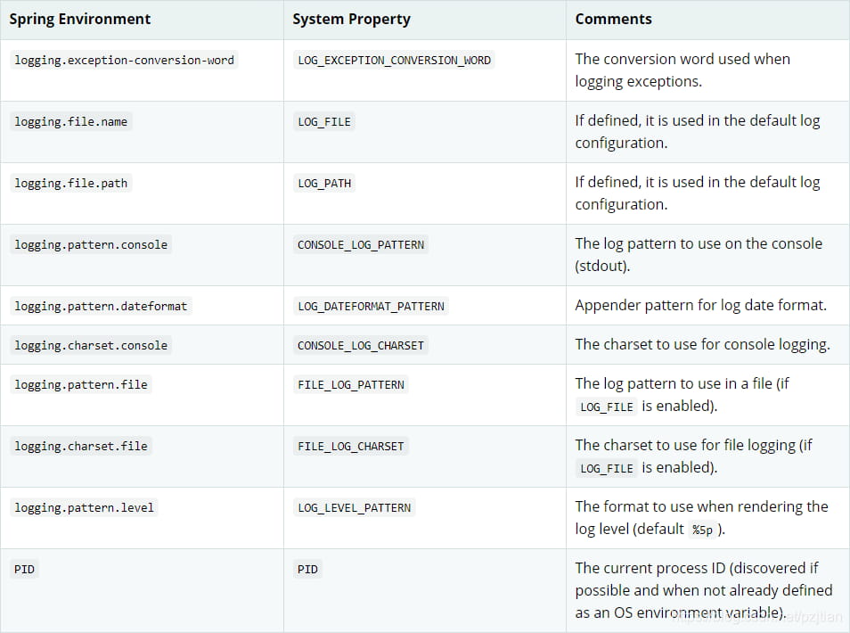Select the logging.file.path entry
Screen dimensions: 850x633
pos(70,184)
